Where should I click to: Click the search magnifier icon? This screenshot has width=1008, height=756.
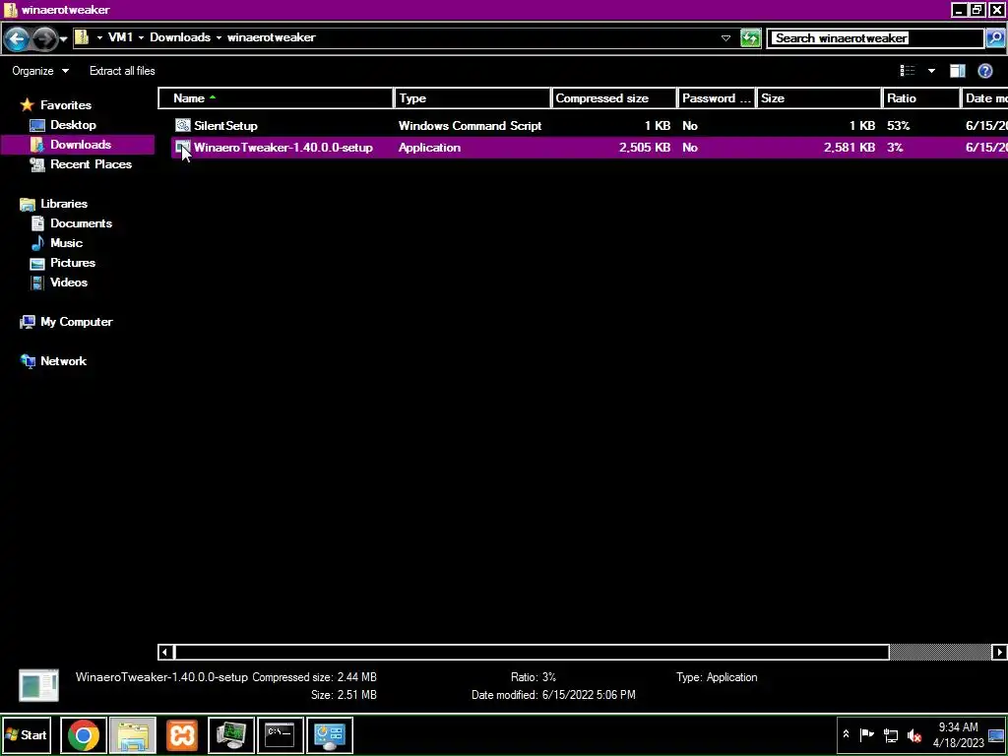(x=994, y=38)
